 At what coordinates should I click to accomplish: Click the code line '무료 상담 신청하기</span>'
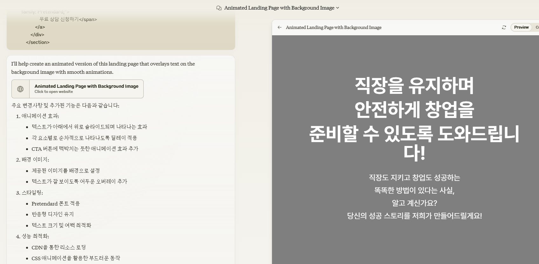tap(68, 19)
